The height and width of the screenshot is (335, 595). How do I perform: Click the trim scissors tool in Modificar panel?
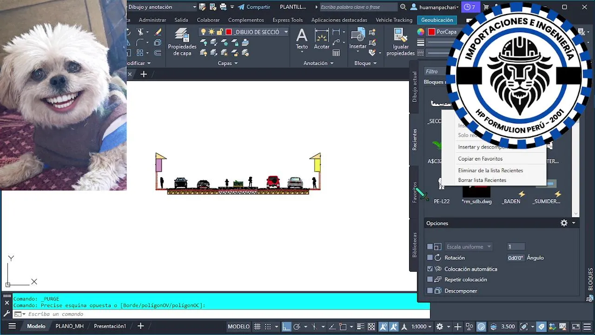[x=140, y=32]
